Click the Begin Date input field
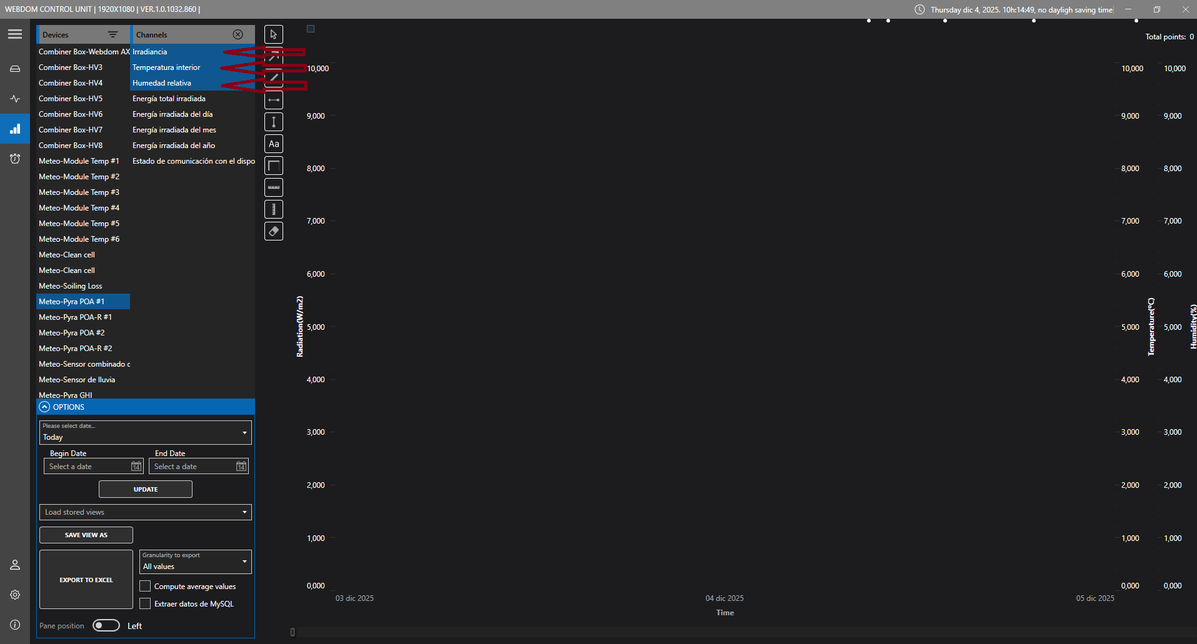Image resolution: width=1197 pixels, height=644 pixels. point(94,467)
